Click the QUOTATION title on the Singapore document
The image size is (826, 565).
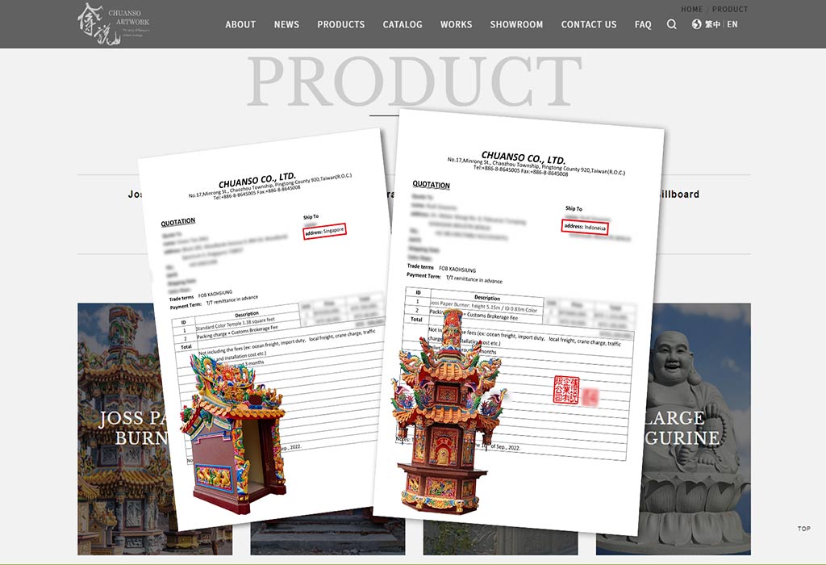tap(178, 222)
